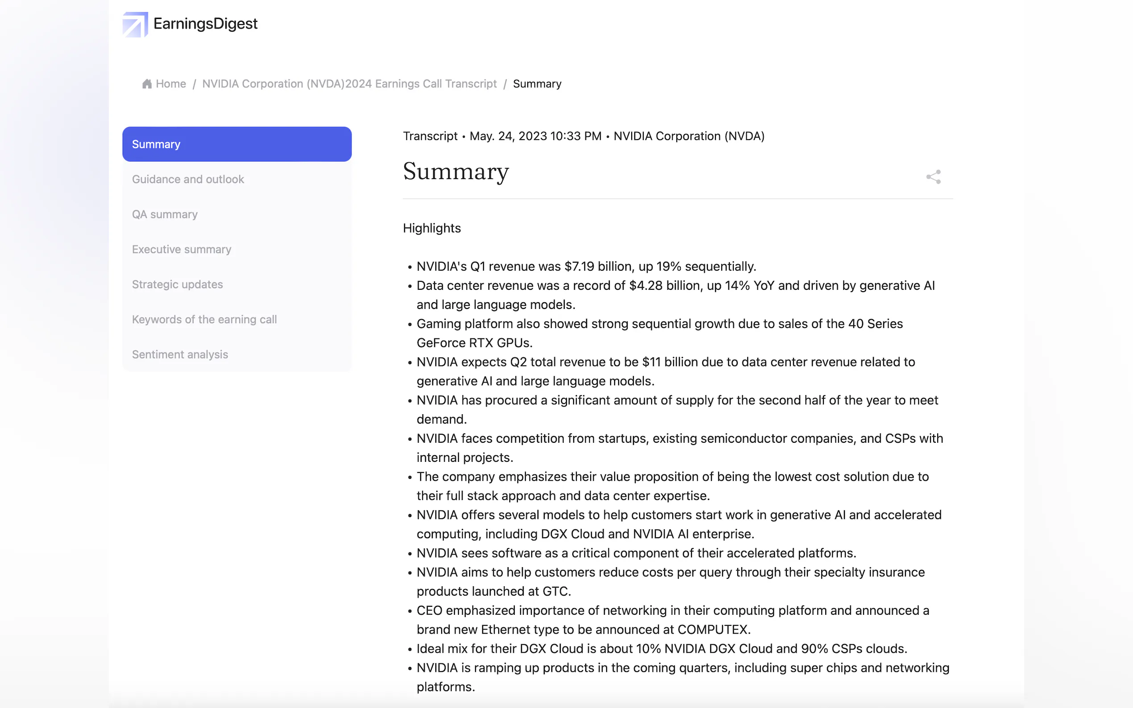Click the Summary breadcrumb item

tap(537, 84)
